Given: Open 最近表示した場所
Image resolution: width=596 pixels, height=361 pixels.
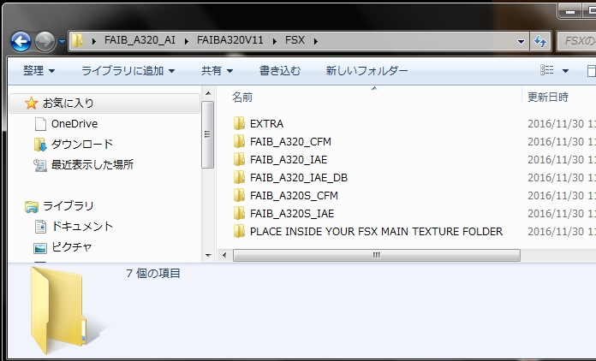Looking at the screenshot, I should pyautogui.click(x=92, y=165).
